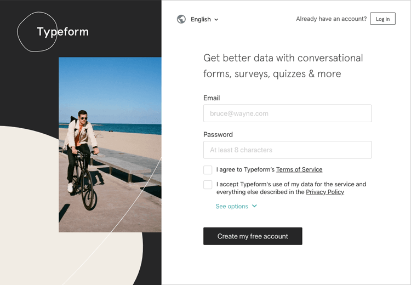Open the Terms of Service link
This screenshot has width=411, height=285.
[x=299, y=170]
